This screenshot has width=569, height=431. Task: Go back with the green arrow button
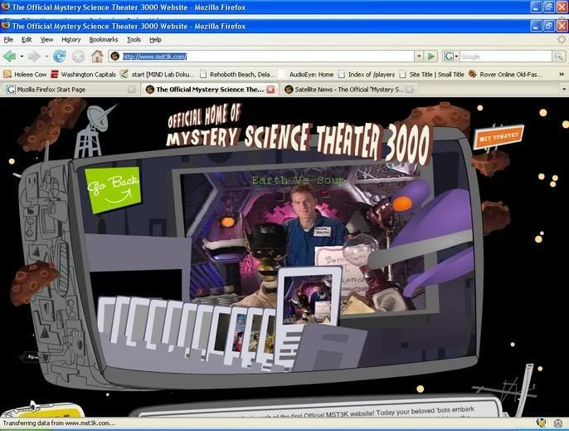tap(9, 56)
